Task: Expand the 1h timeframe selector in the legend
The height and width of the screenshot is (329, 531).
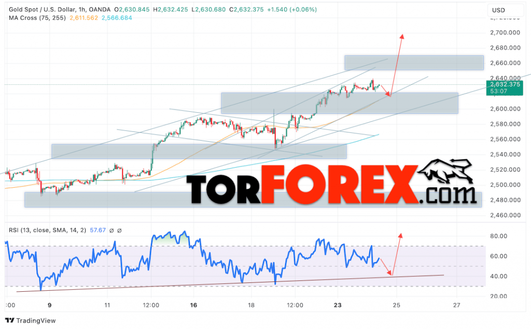Action: [82, 9]
